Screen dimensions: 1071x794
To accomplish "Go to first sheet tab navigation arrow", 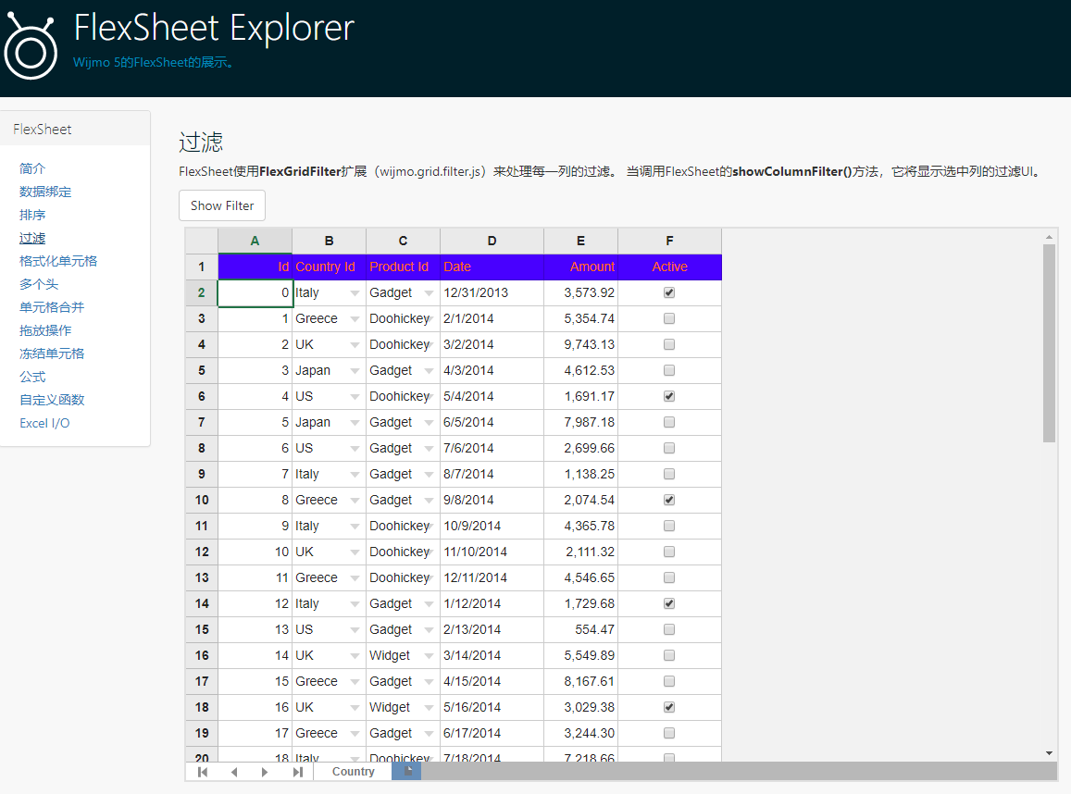I will [x=203, y=772].
